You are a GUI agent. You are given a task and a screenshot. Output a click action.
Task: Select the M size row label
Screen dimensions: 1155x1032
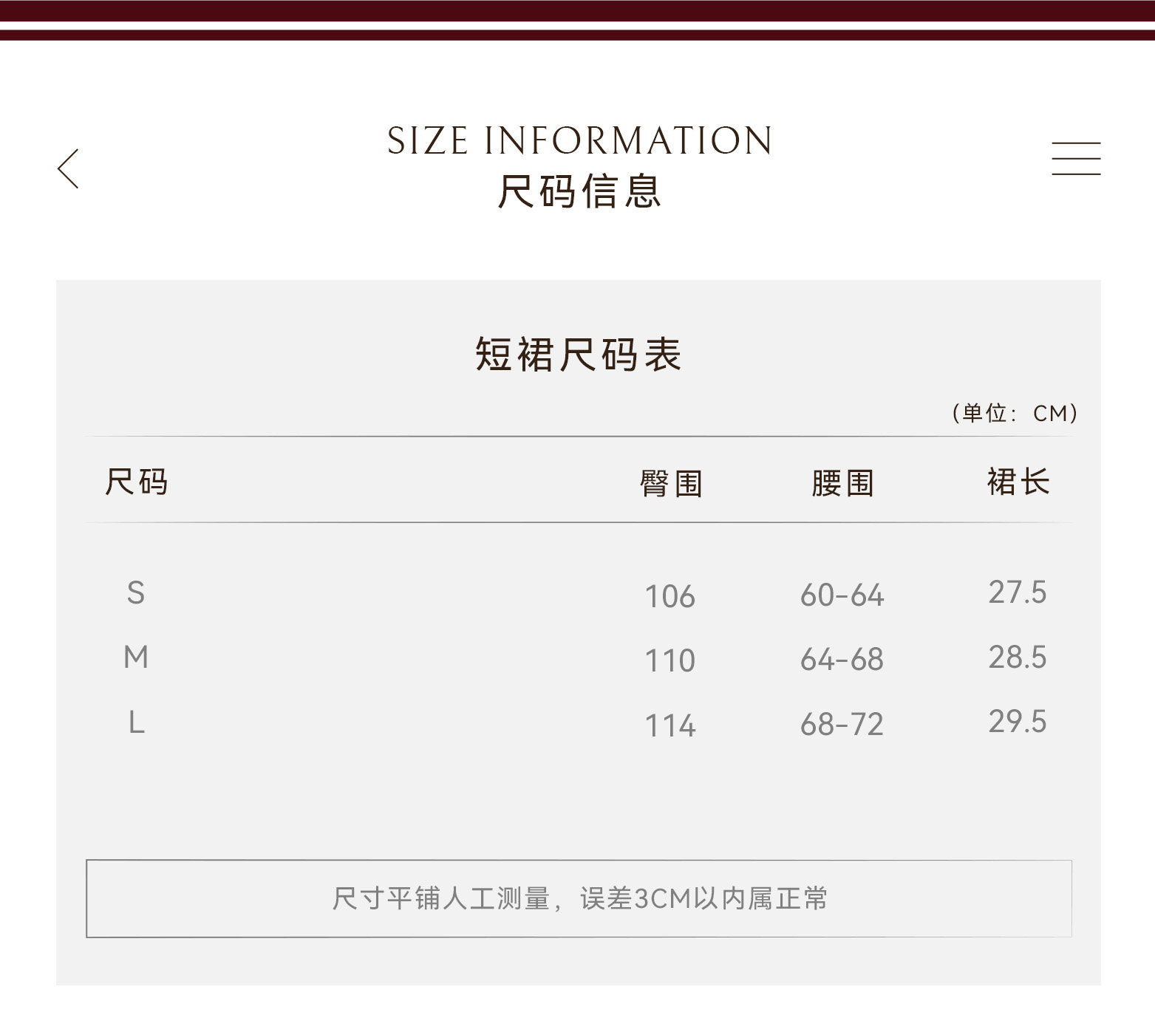(136, 657)
